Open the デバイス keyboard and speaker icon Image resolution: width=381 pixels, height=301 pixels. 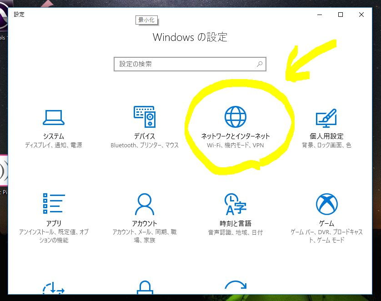pyautogui.click(x=145, y=116)
